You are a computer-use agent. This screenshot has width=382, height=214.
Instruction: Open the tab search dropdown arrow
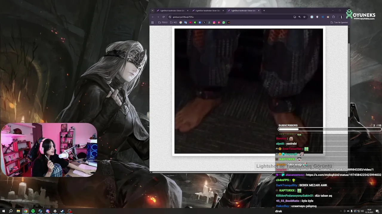[153, 10]
